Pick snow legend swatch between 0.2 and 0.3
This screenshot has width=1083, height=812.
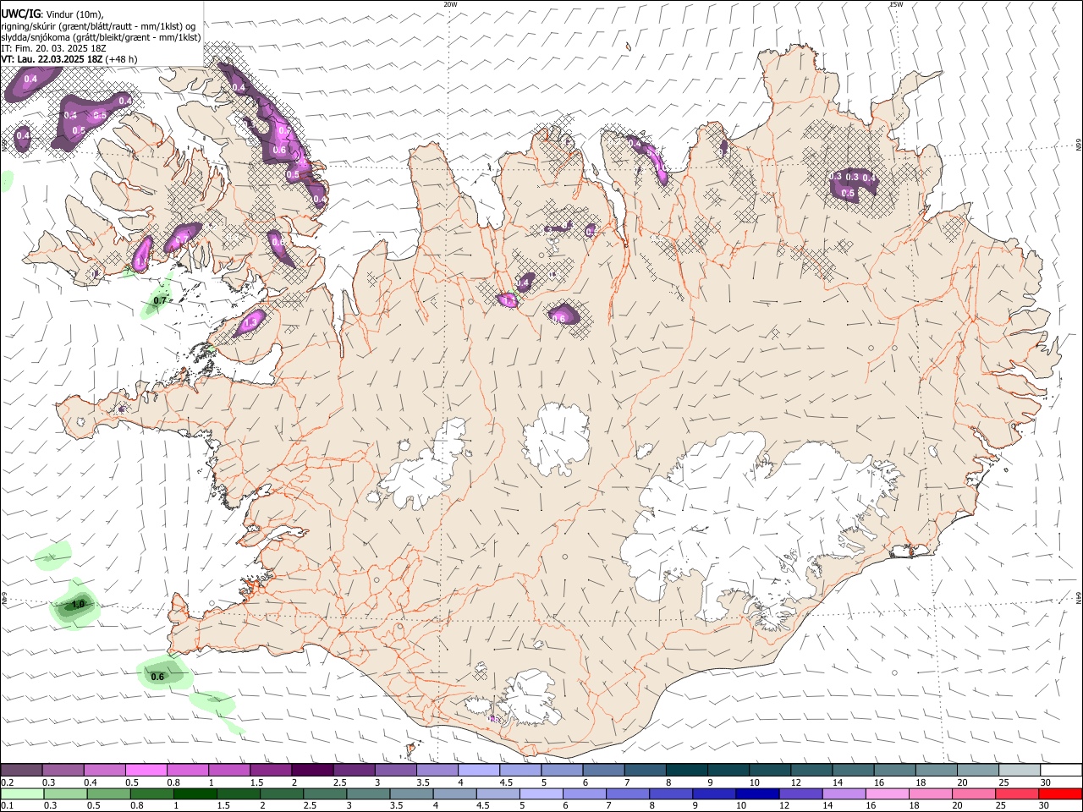tap(21, 770)
